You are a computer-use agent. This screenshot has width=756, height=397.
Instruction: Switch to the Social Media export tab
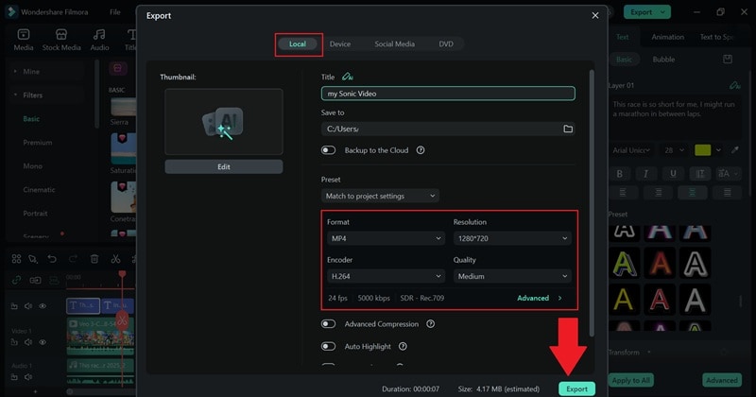[x=394, y=43]
